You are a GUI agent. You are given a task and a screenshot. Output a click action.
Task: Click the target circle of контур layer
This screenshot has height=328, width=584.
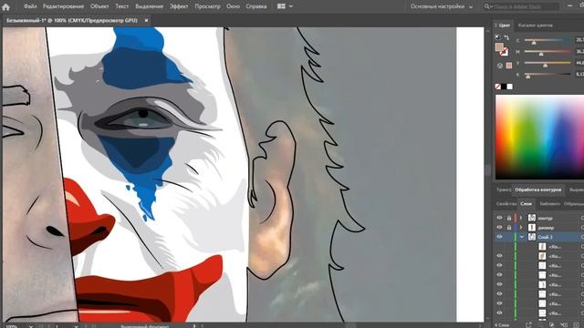[x=582, y=218]
